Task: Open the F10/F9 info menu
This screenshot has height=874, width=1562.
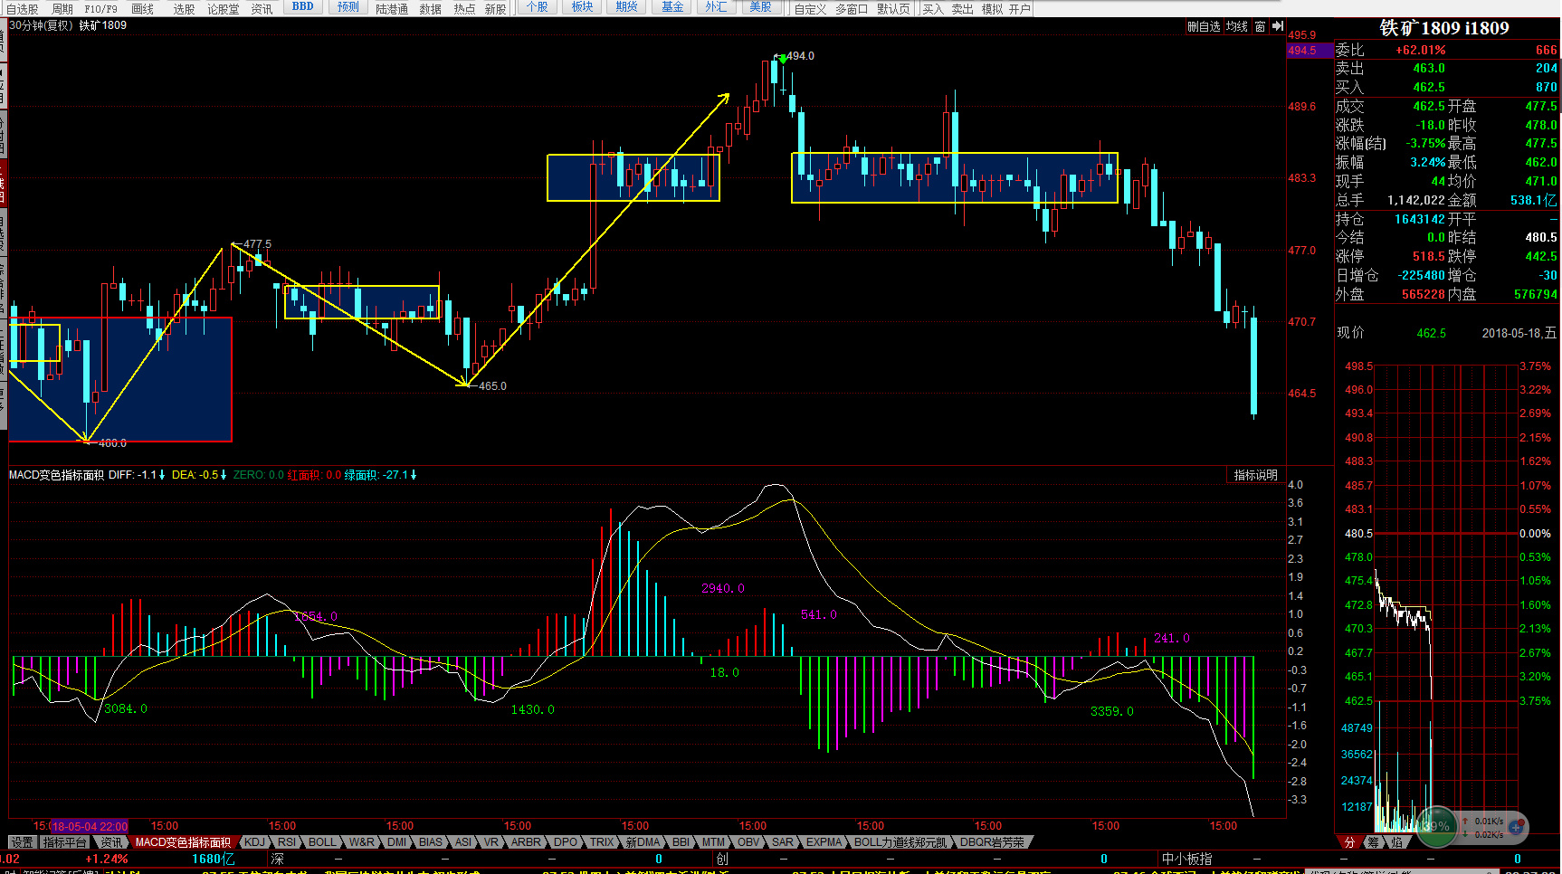Action: pos(101,9)
